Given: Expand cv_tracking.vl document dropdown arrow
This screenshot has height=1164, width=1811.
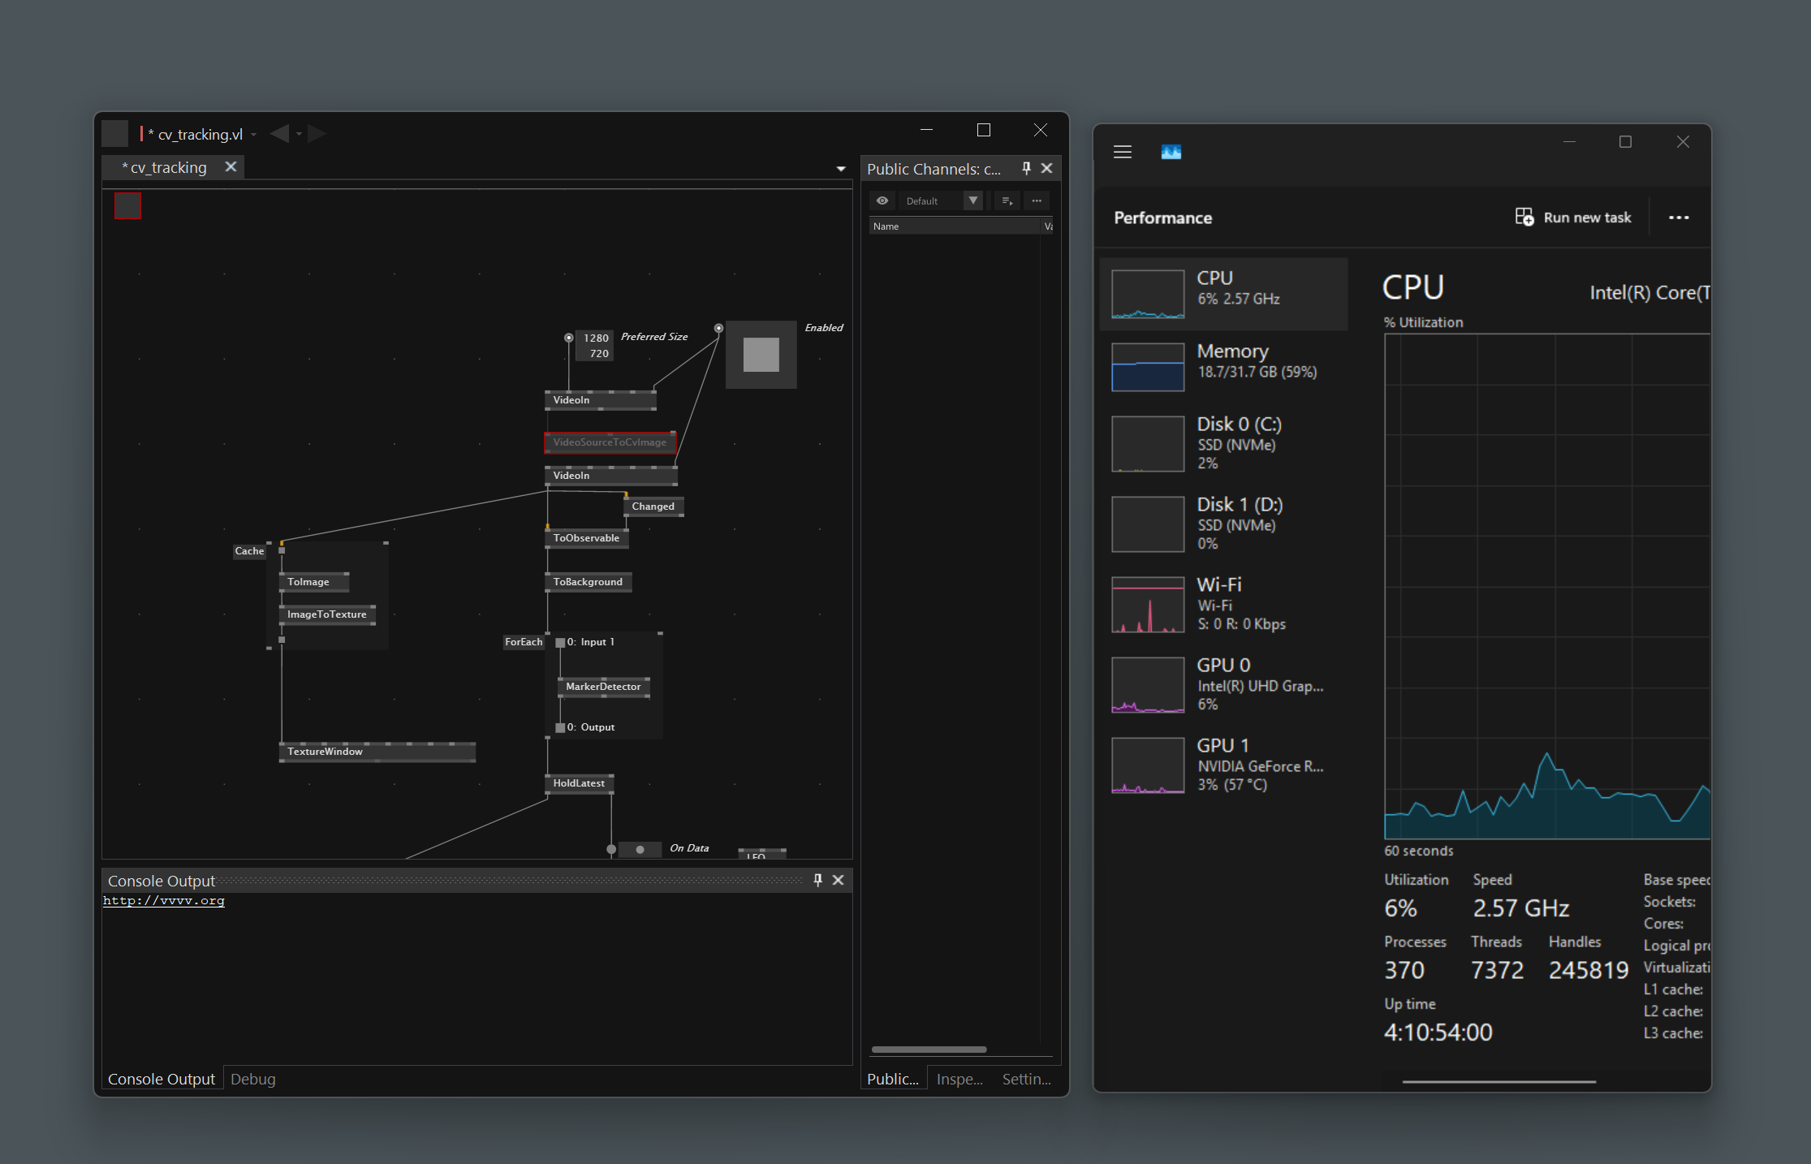Looking at the screenshot, I should click(254, 135).
